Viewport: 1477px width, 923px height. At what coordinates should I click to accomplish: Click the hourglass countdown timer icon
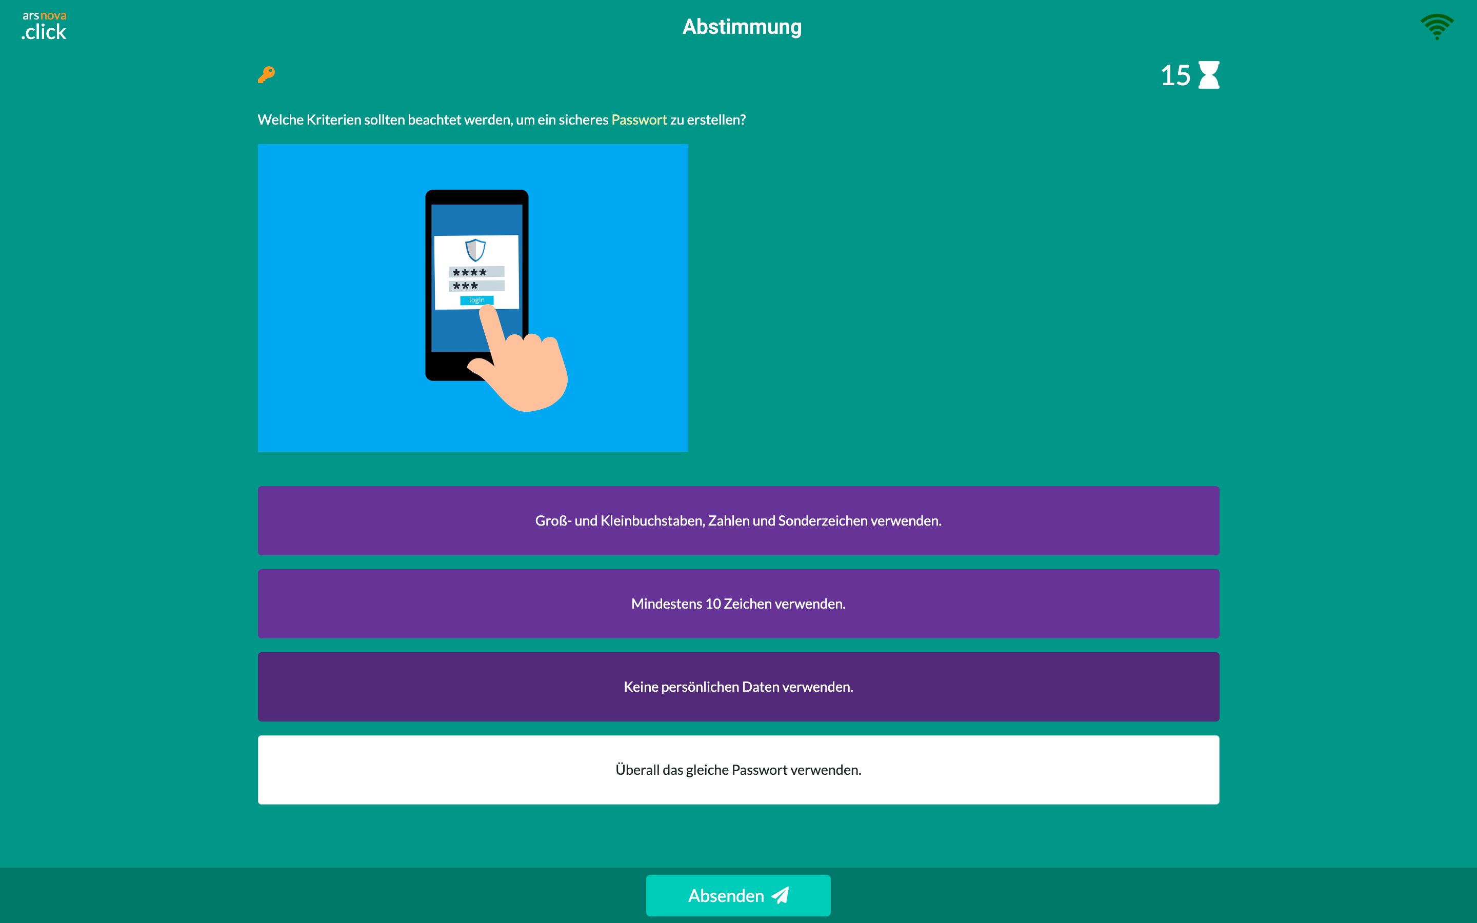(1208, 75)
